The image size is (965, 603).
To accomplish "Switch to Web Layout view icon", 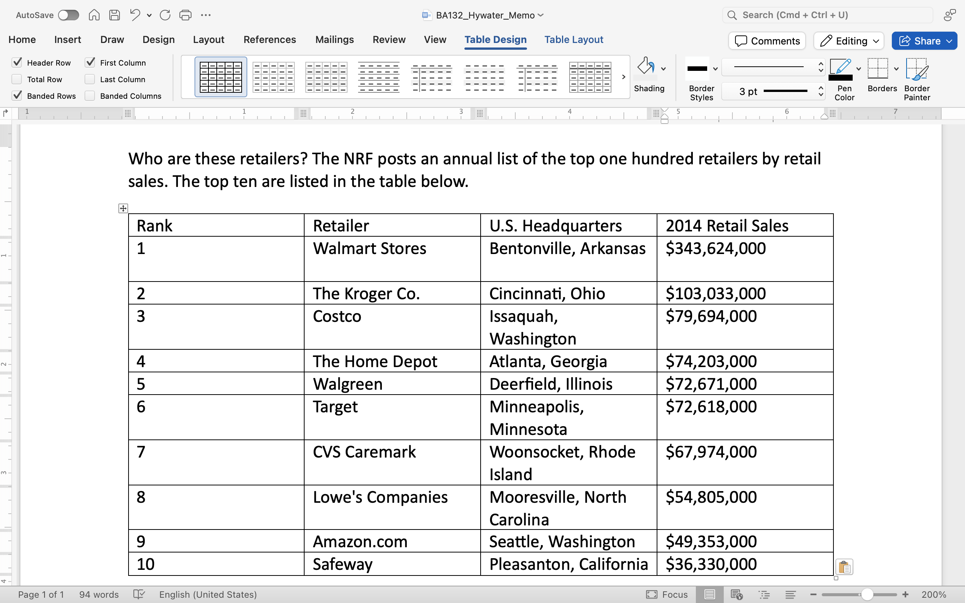I will 737,595.
